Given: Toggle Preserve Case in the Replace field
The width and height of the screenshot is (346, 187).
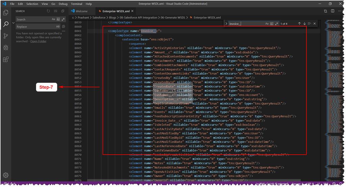Looking at the screenshot, I should (x=58, y=26).
